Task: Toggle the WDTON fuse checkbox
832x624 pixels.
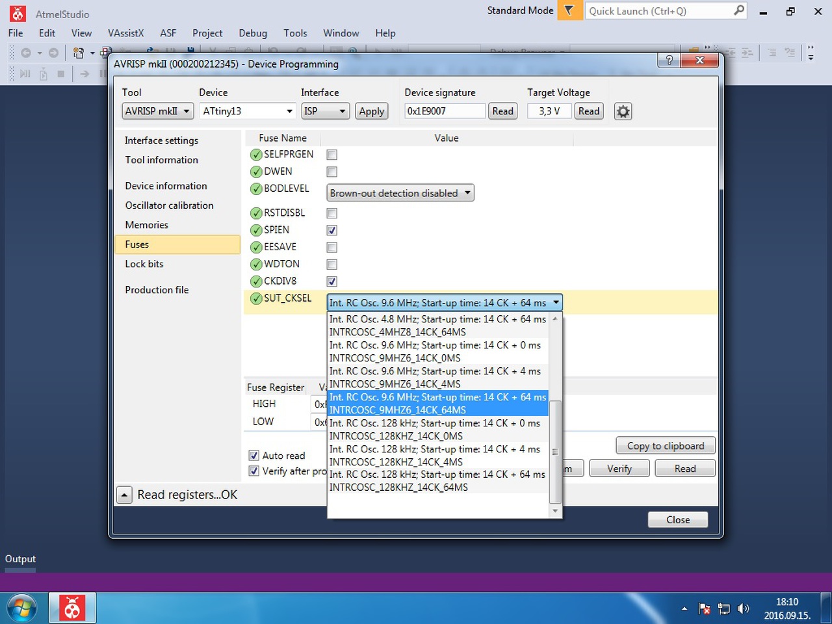Action: tap(332, 265)
